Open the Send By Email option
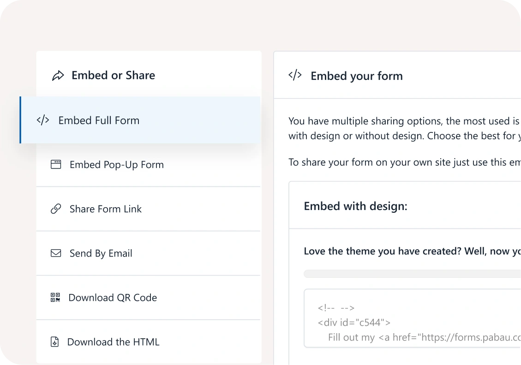The width and height of the screenshot is (521, 365). click(101, 253)
